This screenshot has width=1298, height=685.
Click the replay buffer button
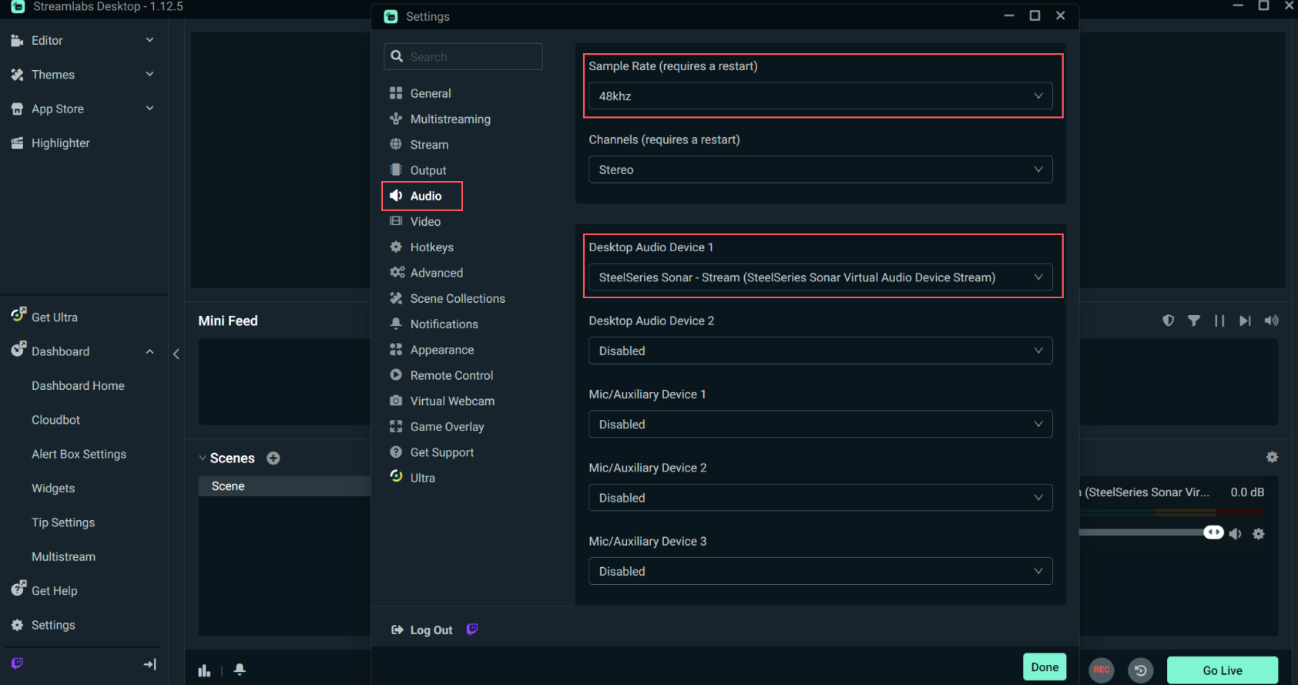pyautogui.click(x=1141, y=670)
